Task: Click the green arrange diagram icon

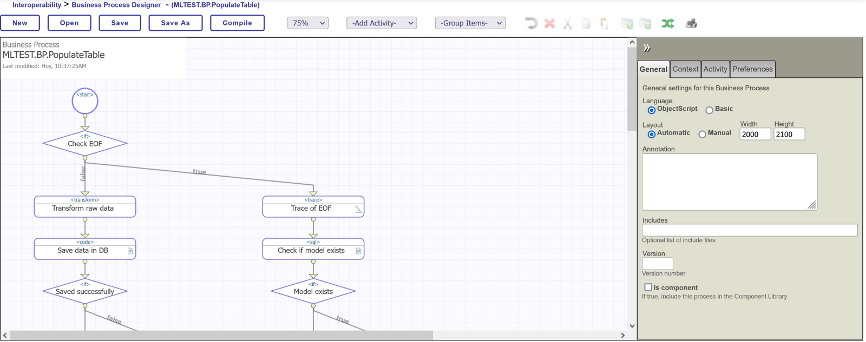Action: point(667,23)
